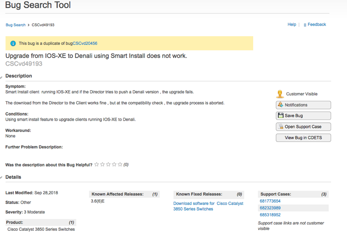
Task: Click the bug ID CSCvd49193 below the title
Action: (x=24, y=64)
